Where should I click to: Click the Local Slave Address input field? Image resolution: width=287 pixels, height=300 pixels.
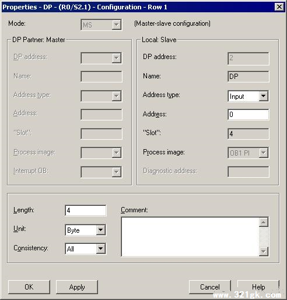[x=249, y=115]
